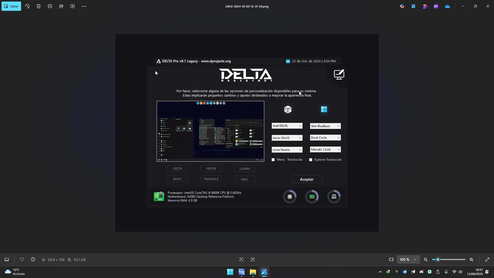This screenshot has height=278, width=494.
Task: Start the slideshow with the play icon
Action: coord(73,6)
